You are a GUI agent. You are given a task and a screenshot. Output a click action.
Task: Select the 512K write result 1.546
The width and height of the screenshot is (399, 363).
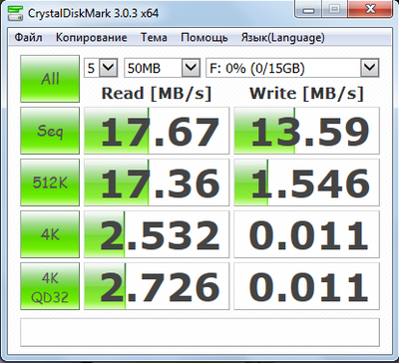click(306, 182)
